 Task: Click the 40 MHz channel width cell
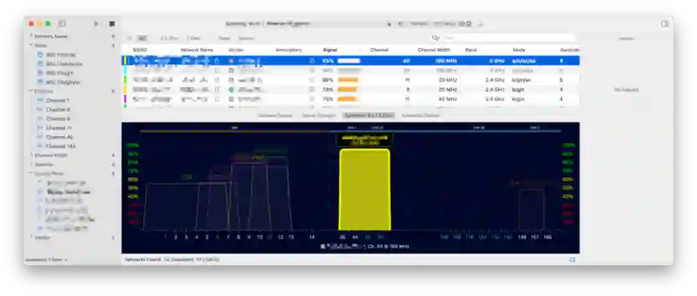(x=448, y=99)
